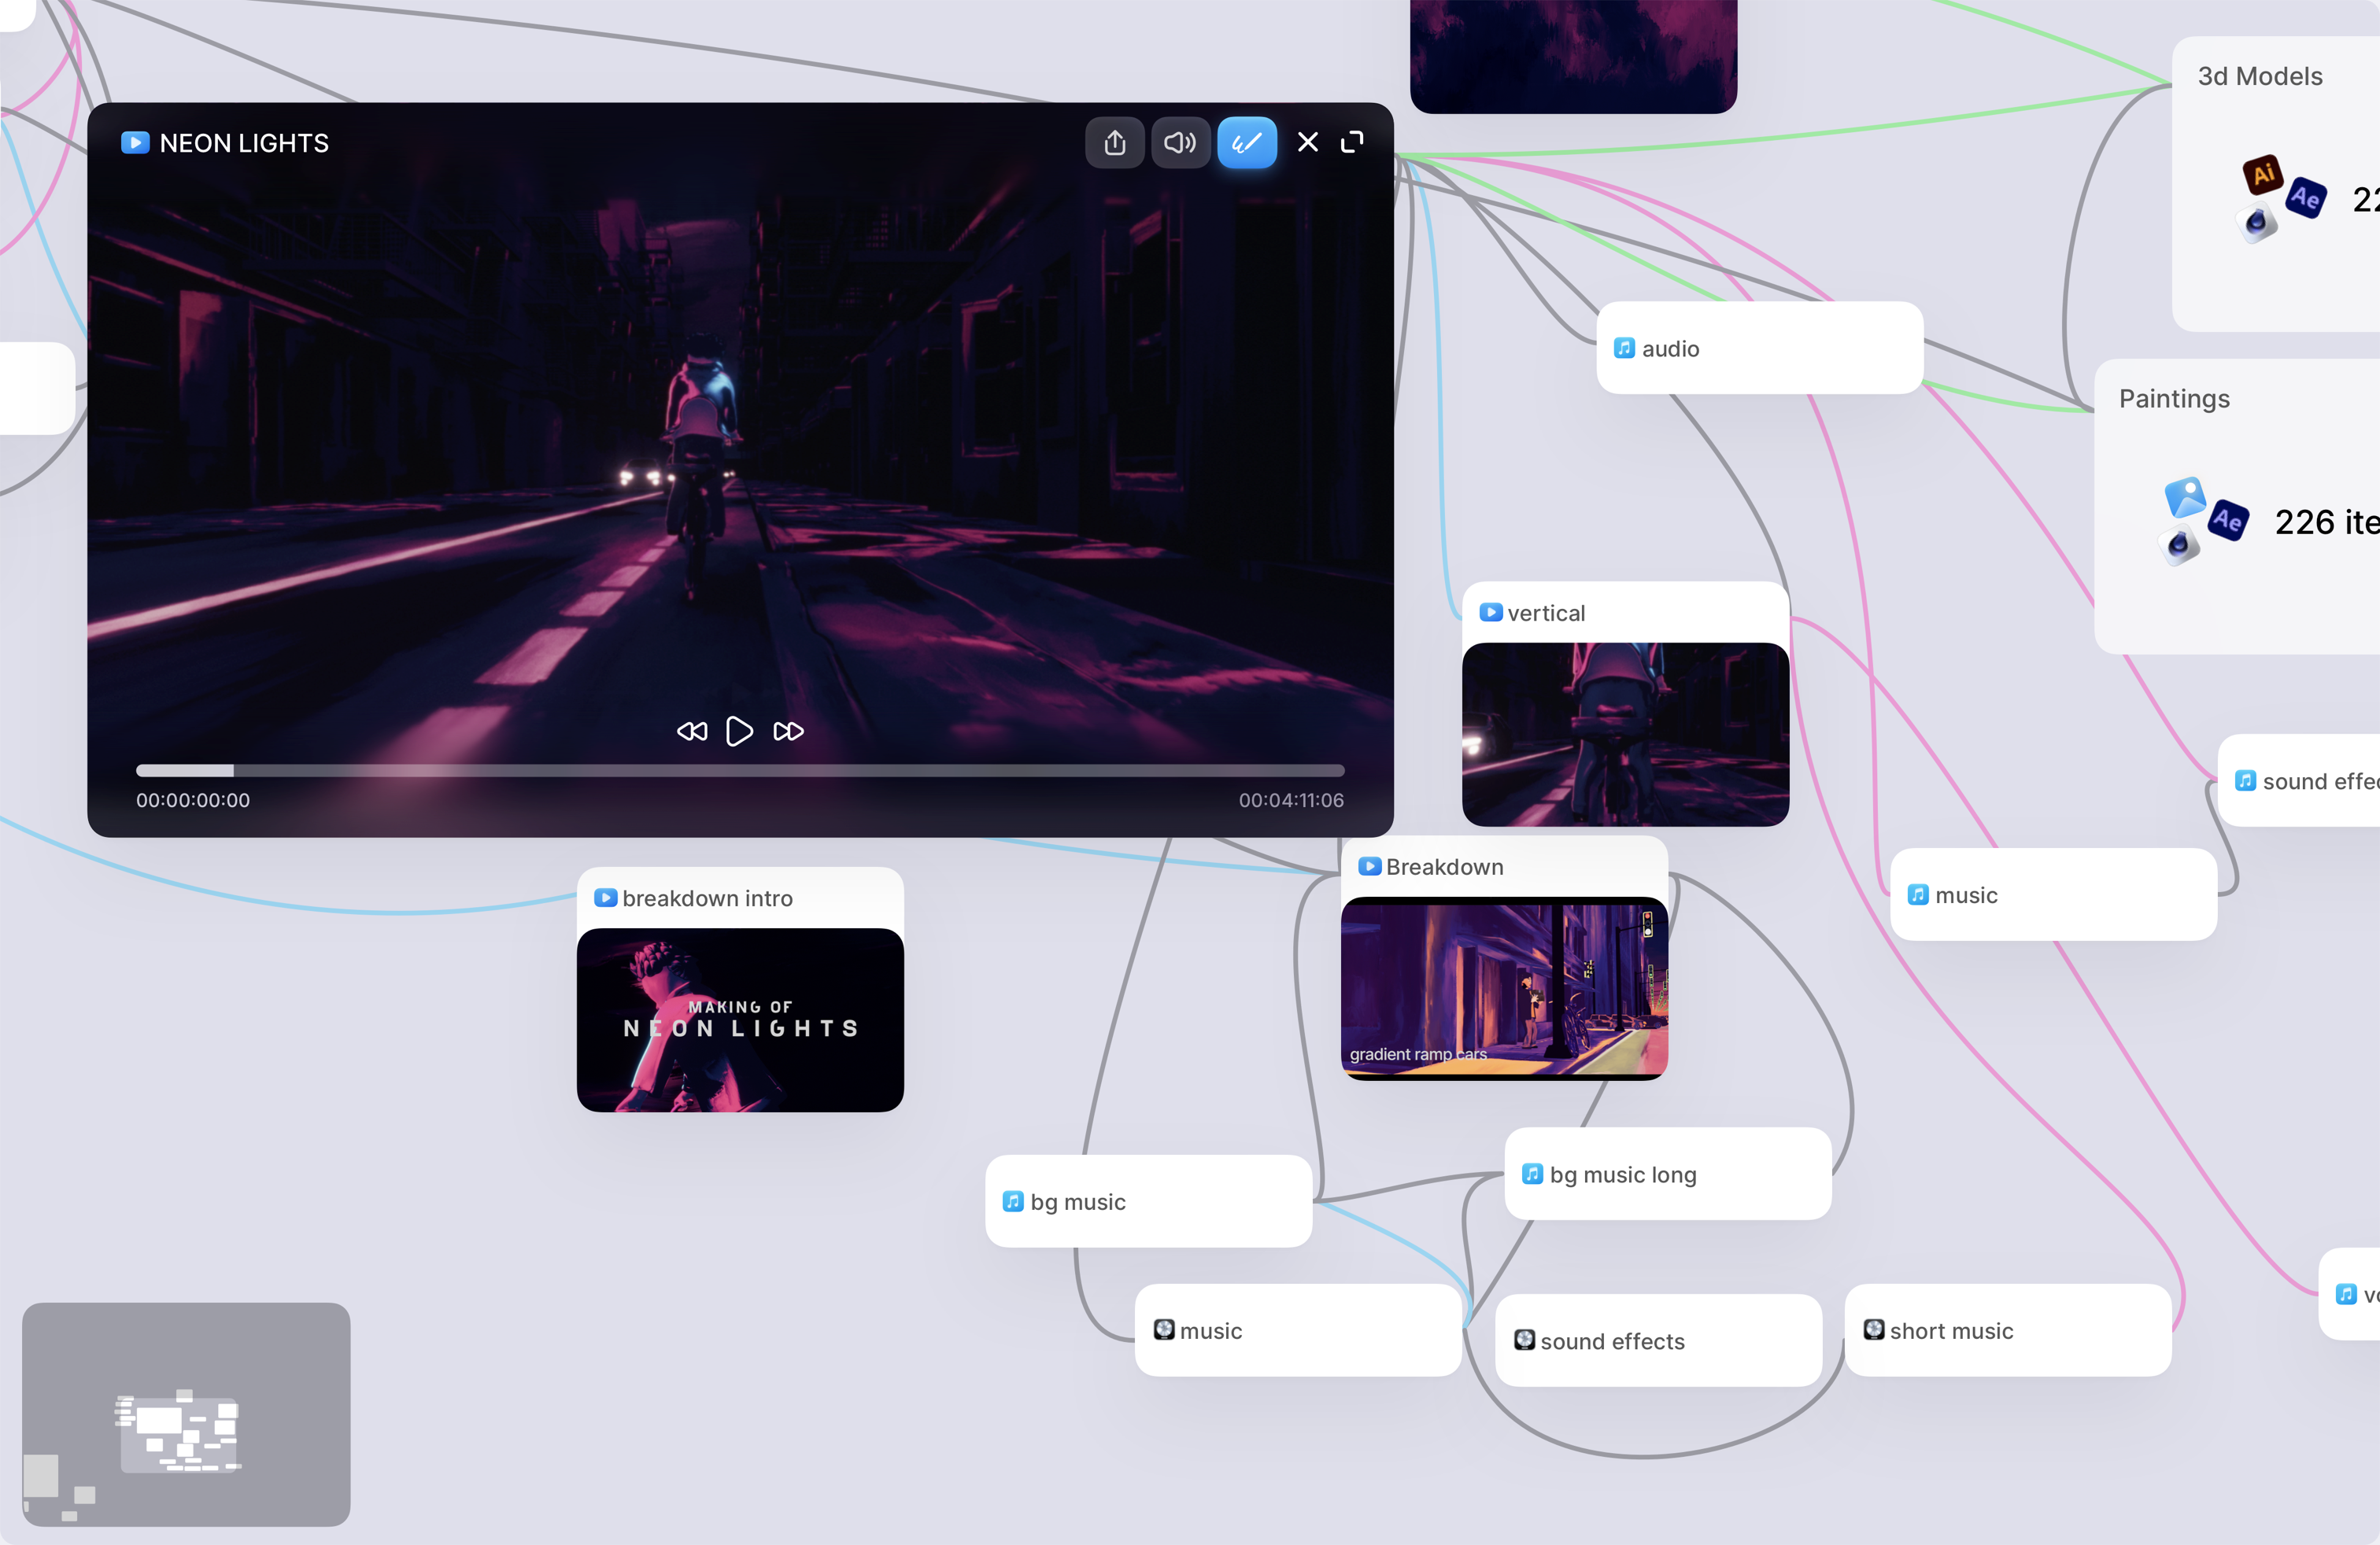Screen dimensions: 2380x1545
Task: Click the share icon in video player
Action: pos(1114,143)
